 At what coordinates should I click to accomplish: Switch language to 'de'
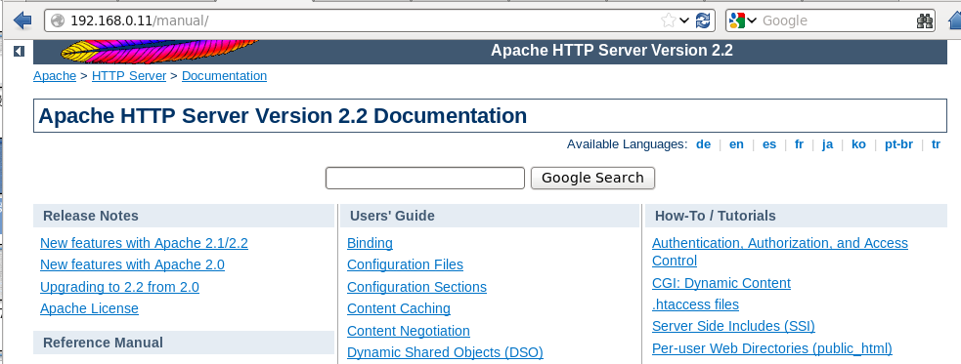coord(703,144)
